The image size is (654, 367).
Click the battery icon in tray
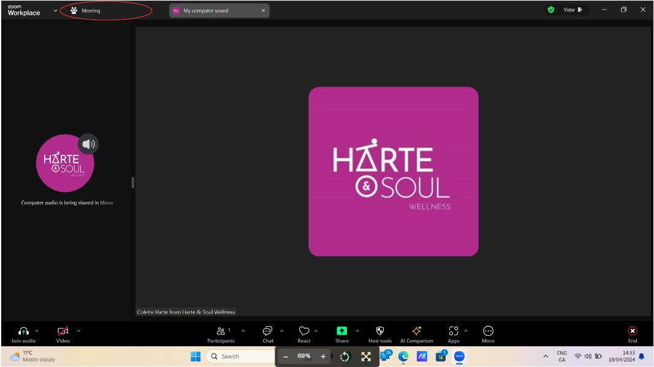coord(598,357)
